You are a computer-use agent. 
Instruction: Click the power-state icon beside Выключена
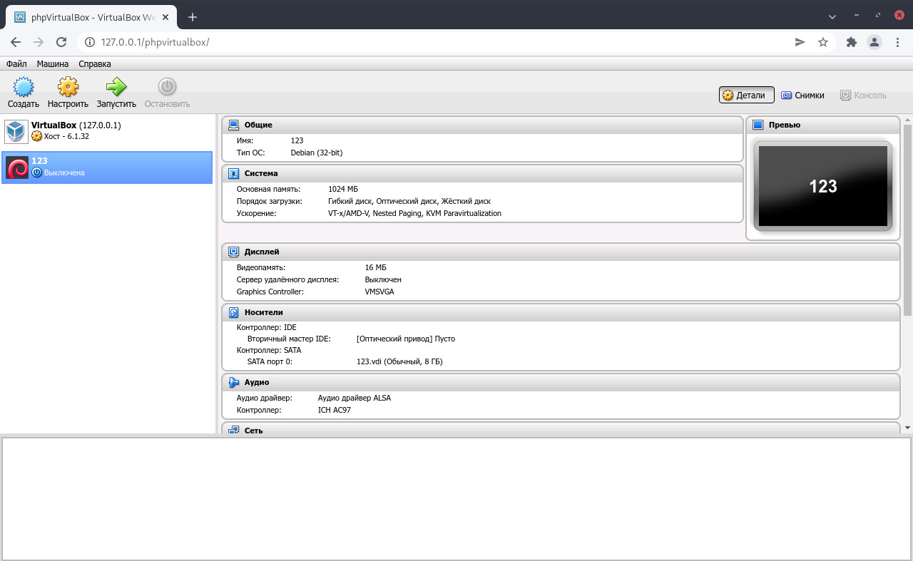coord(37,173)
